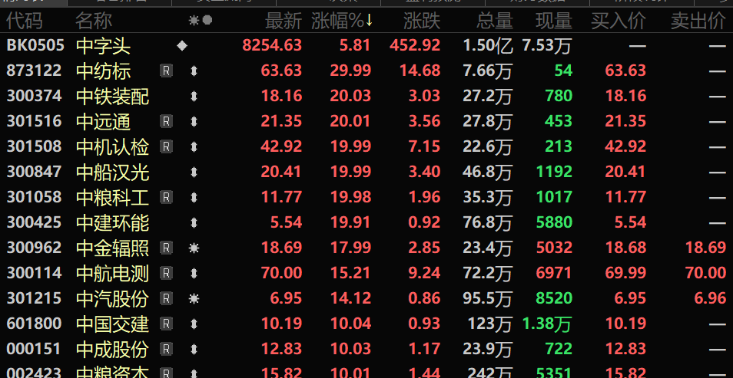Click the 买入价 column header
Viewport: 733px width, 378px height.
point(619,21)
